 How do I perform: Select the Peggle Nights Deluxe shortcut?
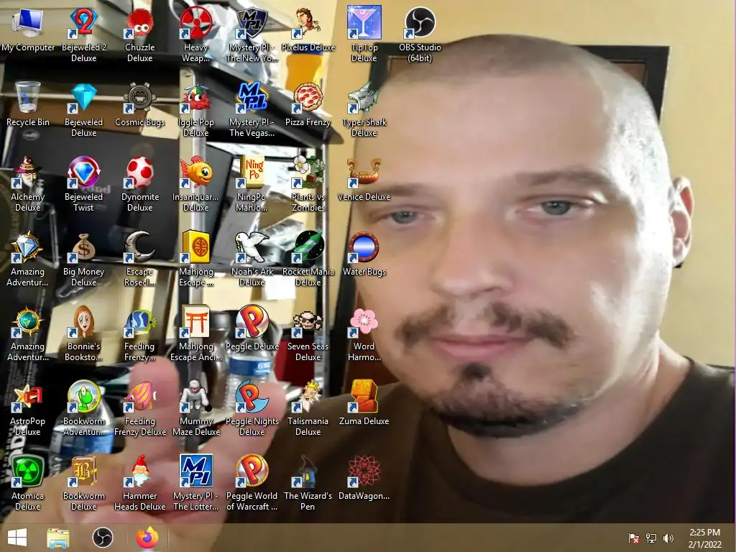(252, 408)
